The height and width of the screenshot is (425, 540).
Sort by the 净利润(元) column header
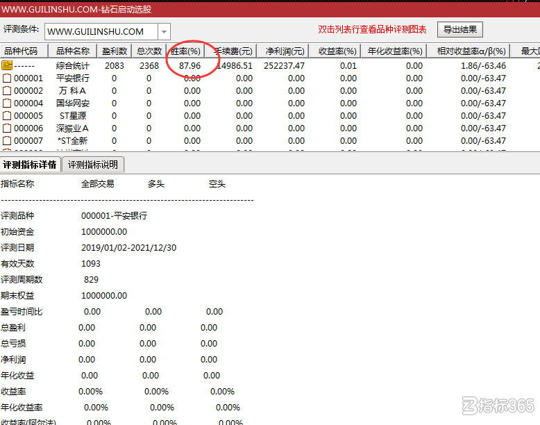tap(282, 51)
